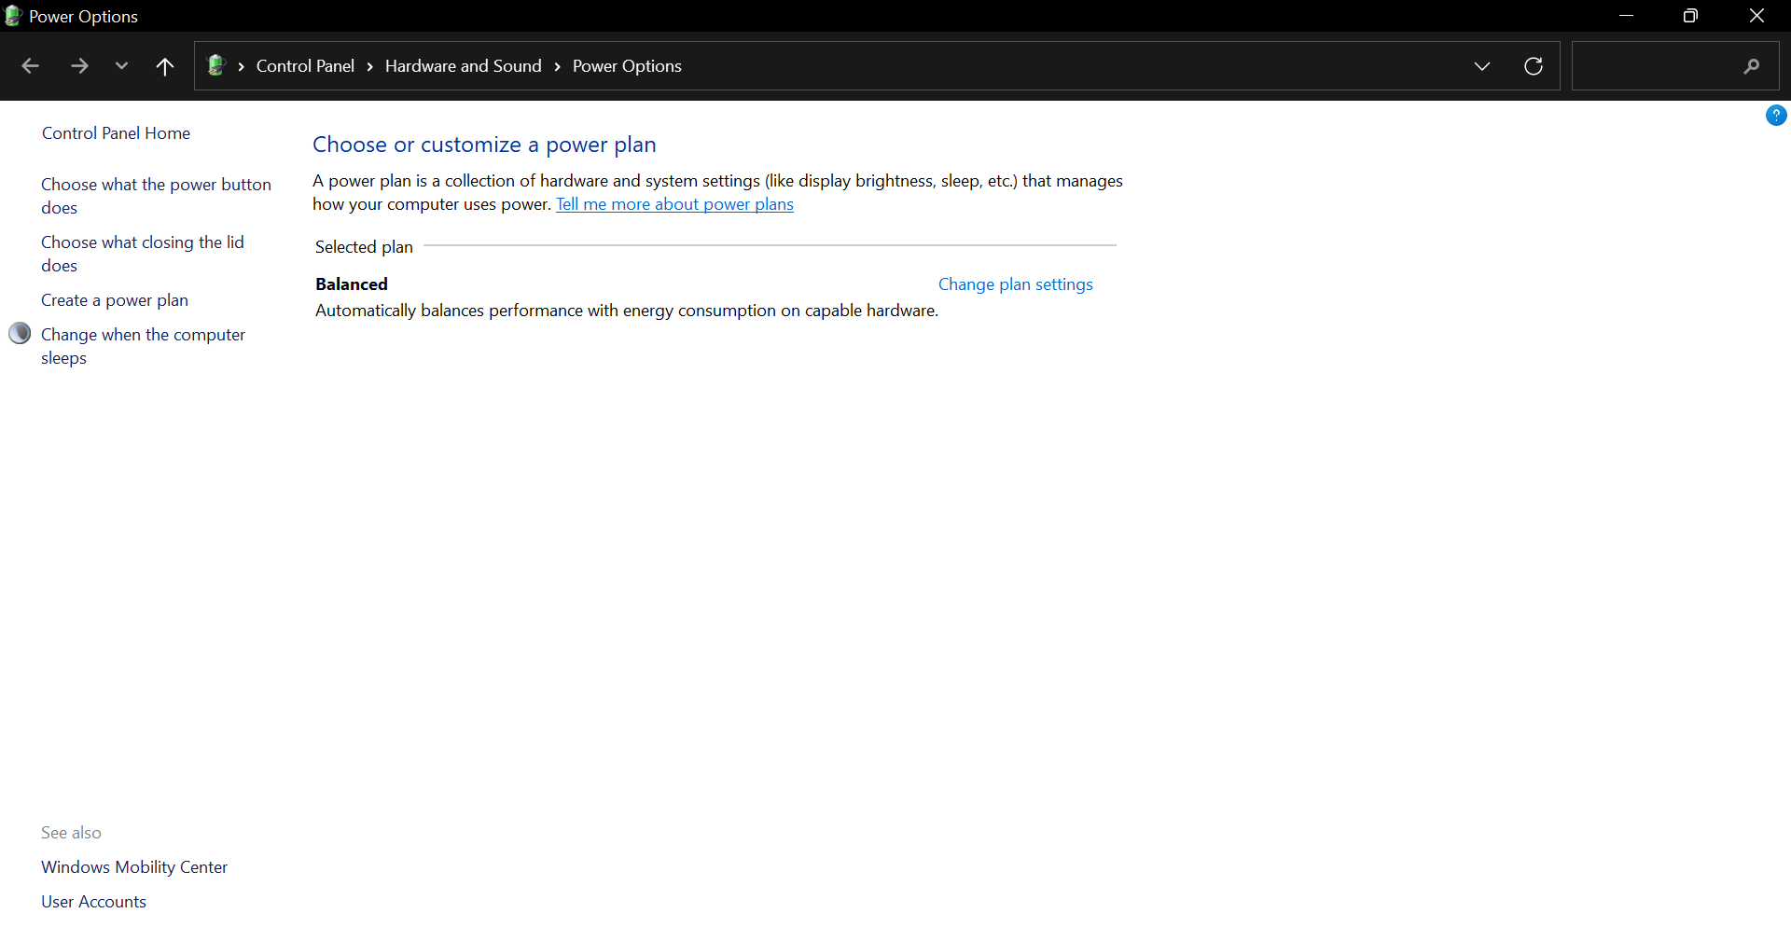Click the search magnifier icon

coord(1752,65)
